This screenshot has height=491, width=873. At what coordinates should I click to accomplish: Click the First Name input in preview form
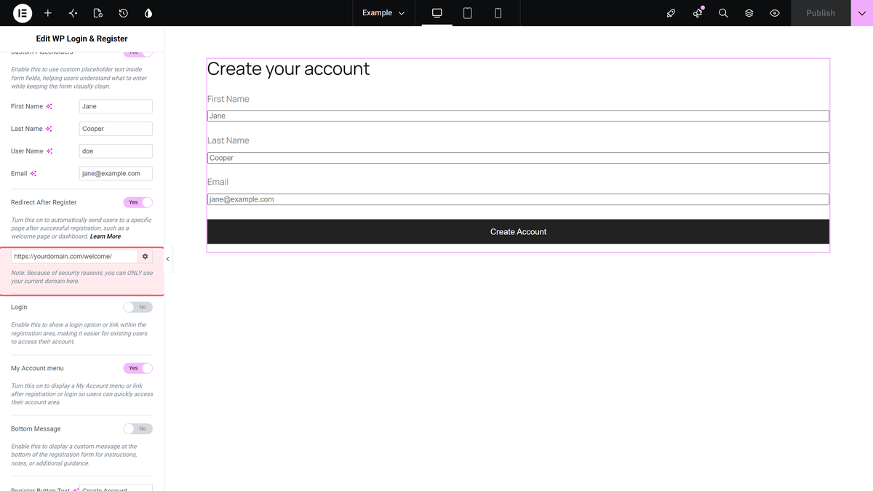[x=518, y=116]
